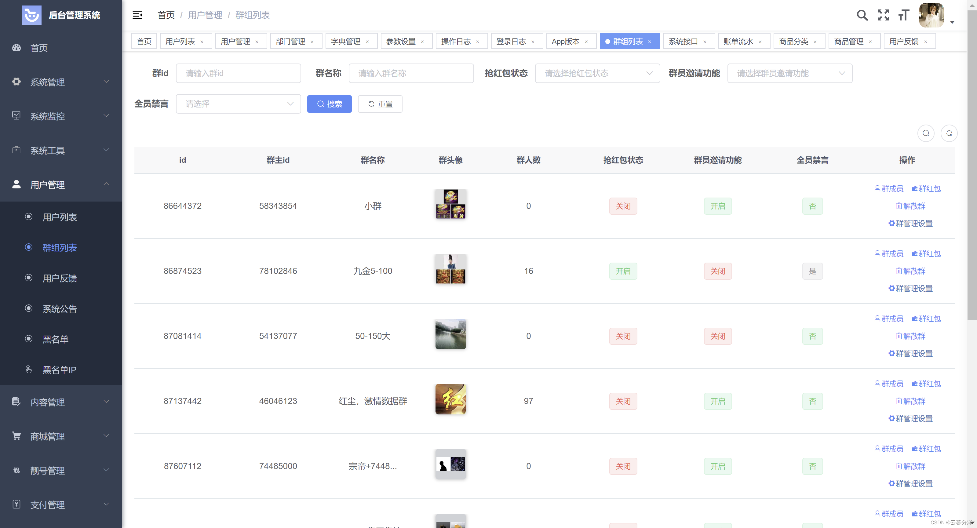977x528 pixels.
Task: Switch to the 账单流水 tab
Action: [x=738, y=41]
